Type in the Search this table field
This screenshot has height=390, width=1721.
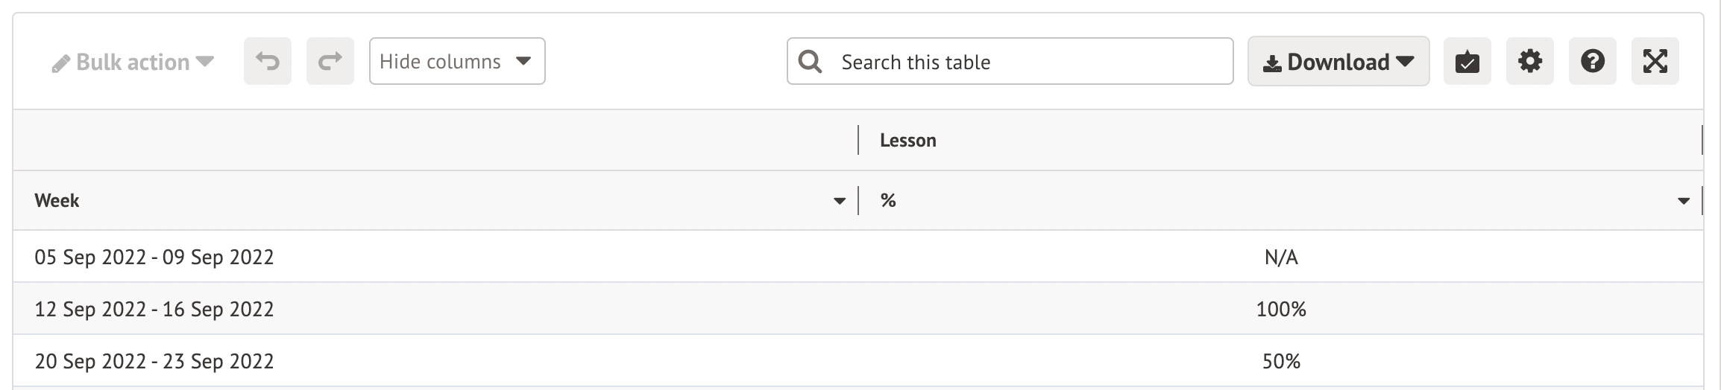pyautogui.click(x=1029, y=62)
